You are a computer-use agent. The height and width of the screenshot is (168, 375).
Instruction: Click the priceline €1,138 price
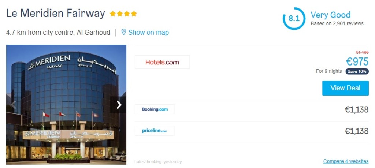click(x=357, y=131)
